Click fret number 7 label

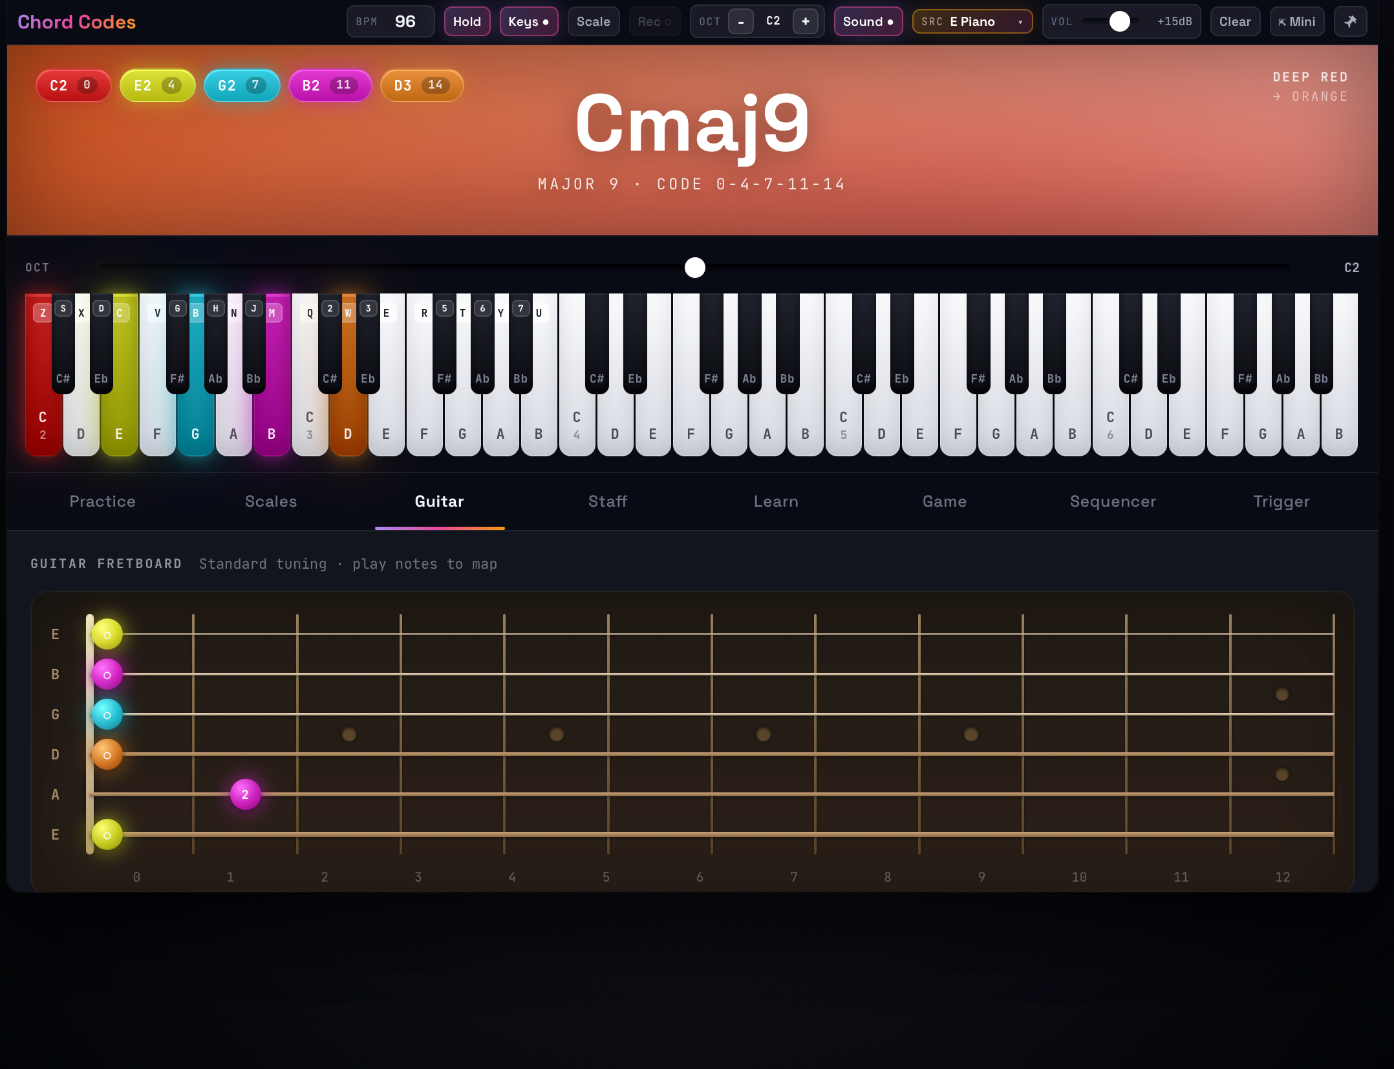tap(793, 877)
